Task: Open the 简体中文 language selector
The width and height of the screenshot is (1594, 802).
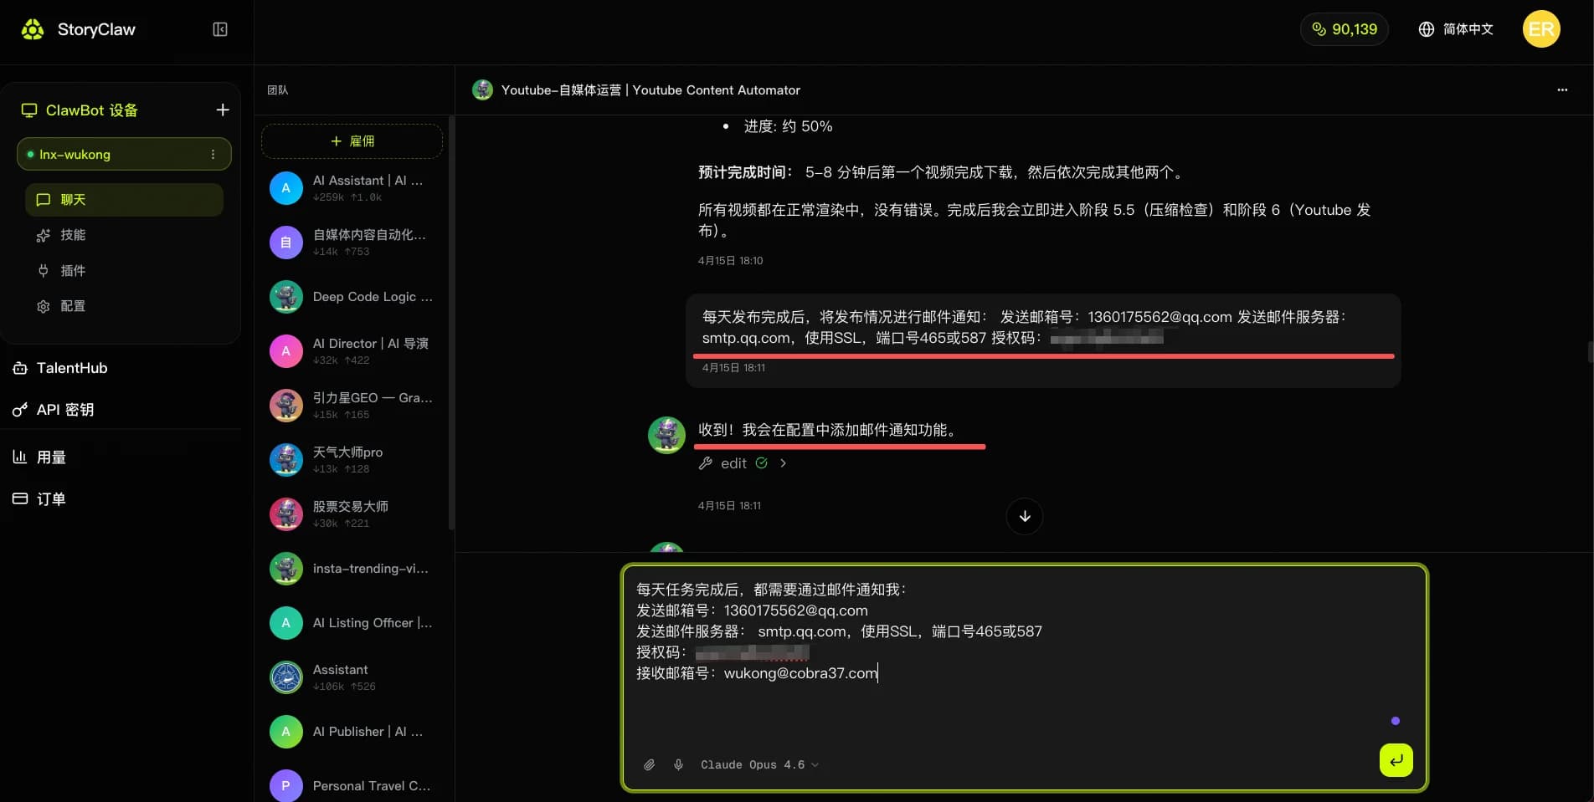Action: click(x=1456, y=29)
